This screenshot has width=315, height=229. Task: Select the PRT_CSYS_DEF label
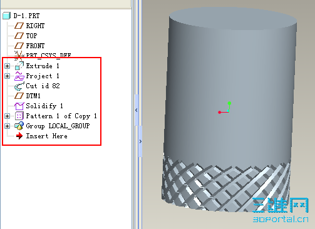tap(48, 55)
